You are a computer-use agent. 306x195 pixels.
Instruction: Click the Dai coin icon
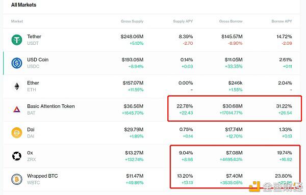(17, 133)
